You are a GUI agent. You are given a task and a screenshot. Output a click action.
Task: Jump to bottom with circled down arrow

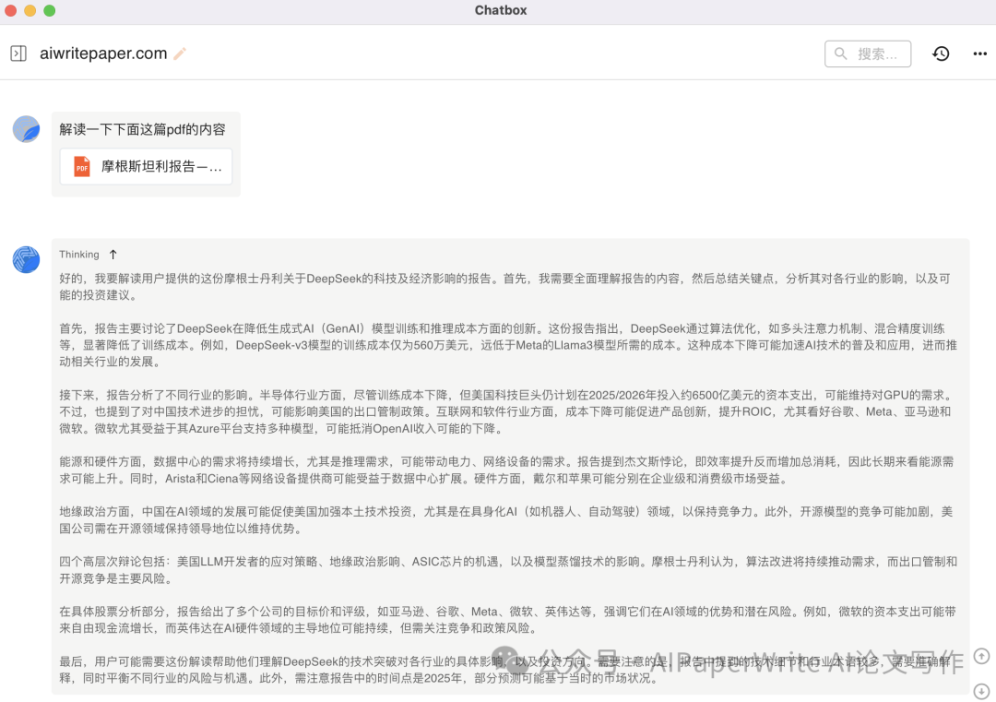pos(981,691)
